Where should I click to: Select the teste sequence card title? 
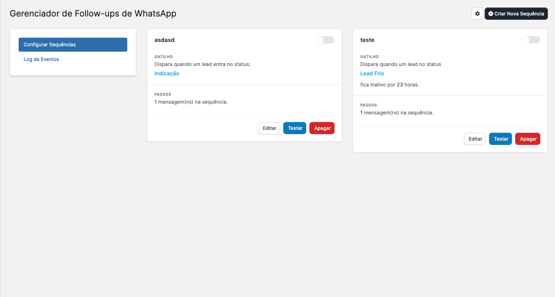(x=367, y=40)
